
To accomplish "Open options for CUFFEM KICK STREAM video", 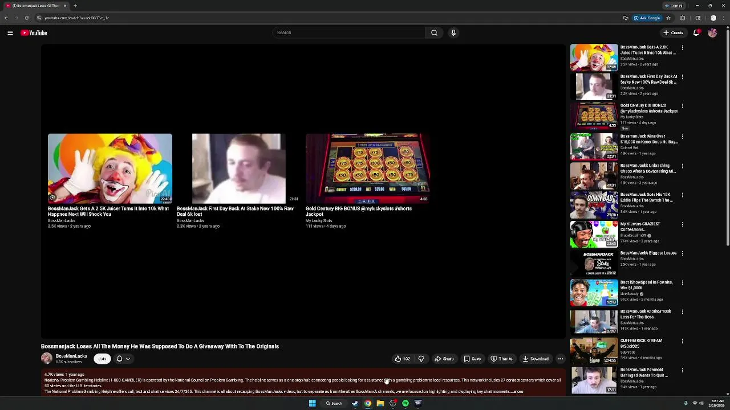I will [682, 341].
